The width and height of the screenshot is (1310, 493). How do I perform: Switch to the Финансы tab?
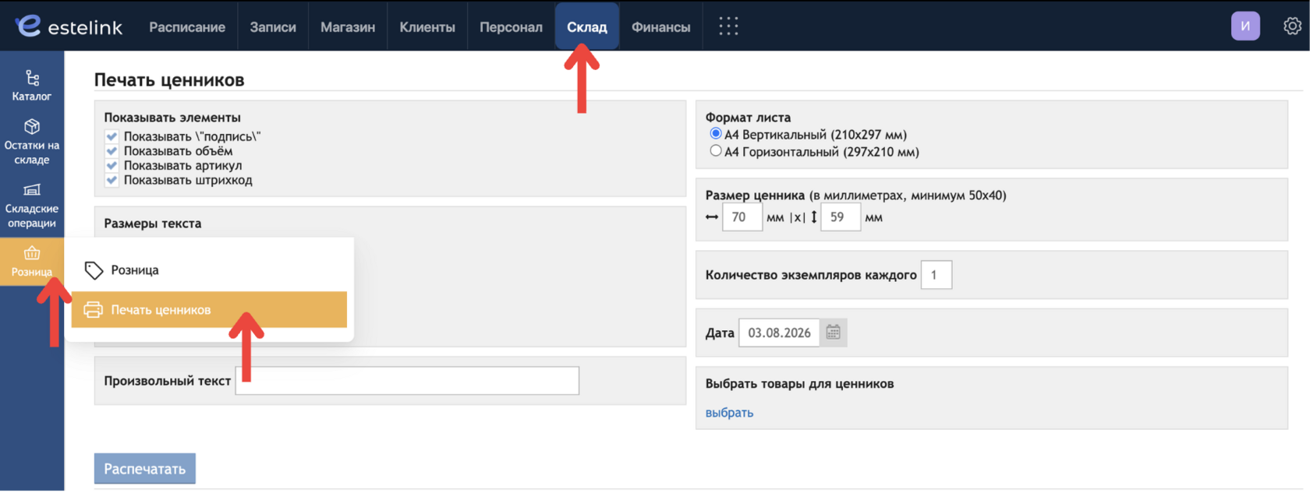tap(660, 26)
